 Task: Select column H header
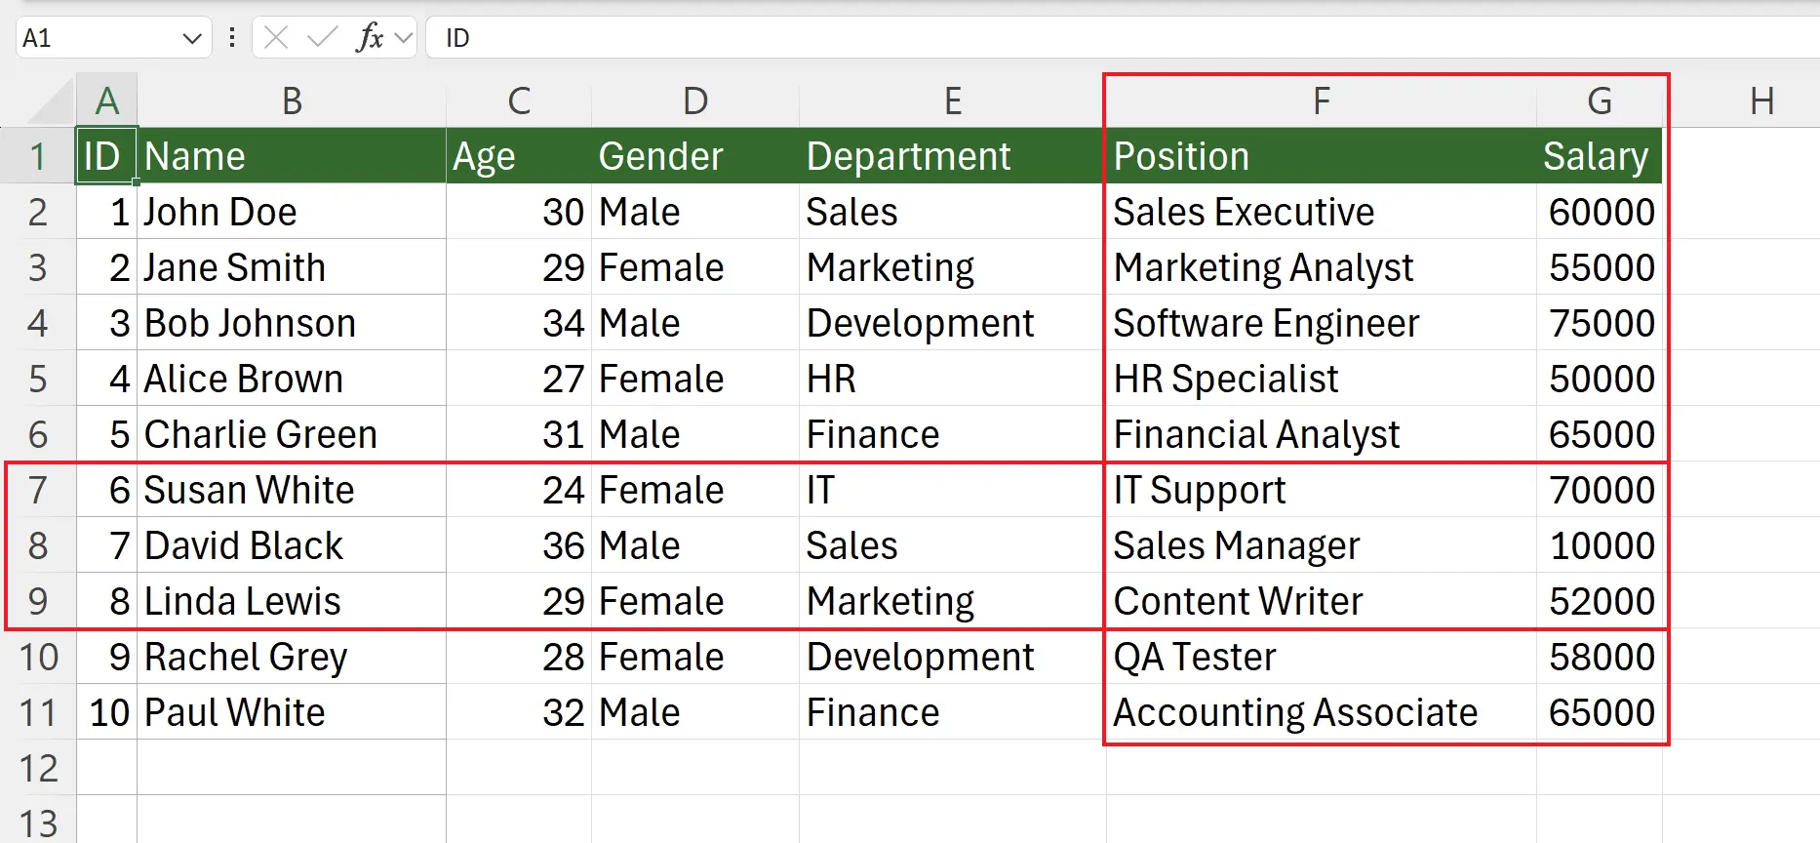1761,101
